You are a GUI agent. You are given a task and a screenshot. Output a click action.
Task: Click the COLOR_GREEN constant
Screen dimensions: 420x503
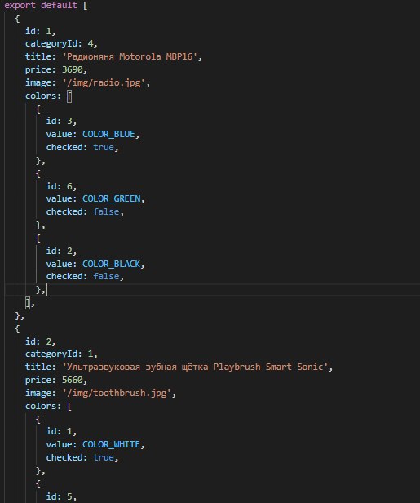(x=111, y=199)
